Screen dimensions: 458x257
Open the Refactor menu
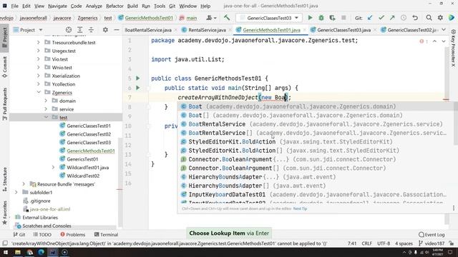pos(114,6)
